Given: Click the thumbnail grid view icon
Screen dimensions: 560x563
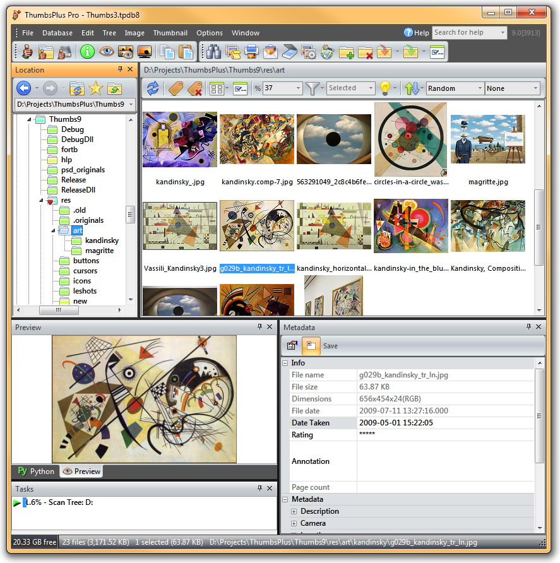Looking at the screenshot, I should [217, 88].
